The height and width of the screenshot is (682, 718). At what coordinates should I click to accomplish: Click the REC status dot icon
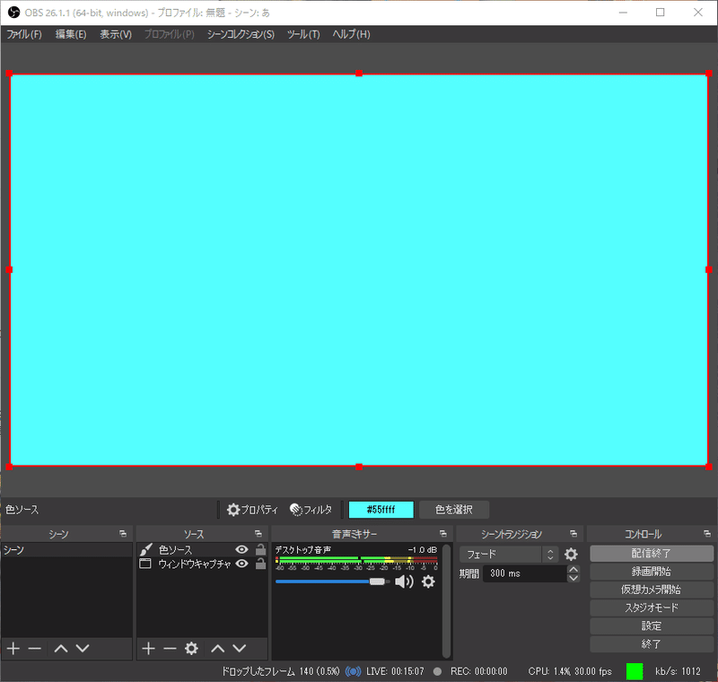point(437,671)
